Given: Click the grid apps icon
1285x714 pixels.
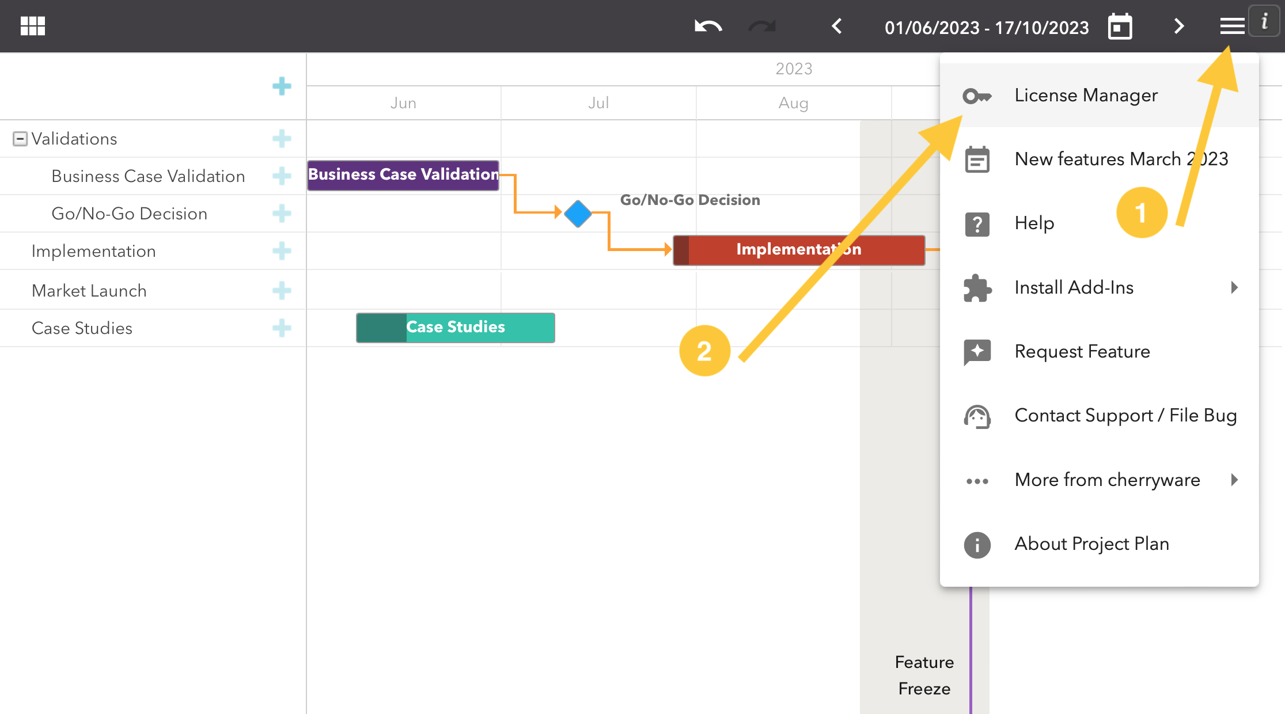Looking at the screenshot, I should (33, 26).
